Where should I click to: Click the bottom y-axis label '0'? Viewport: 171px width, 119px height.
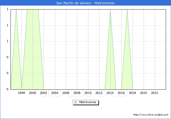click(x=7, y=89)
